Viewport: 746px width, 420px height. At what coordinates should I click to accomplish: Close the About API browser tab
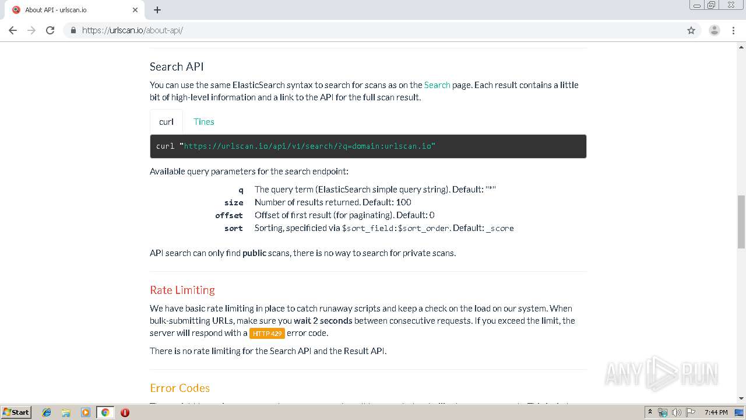(135, 10)
